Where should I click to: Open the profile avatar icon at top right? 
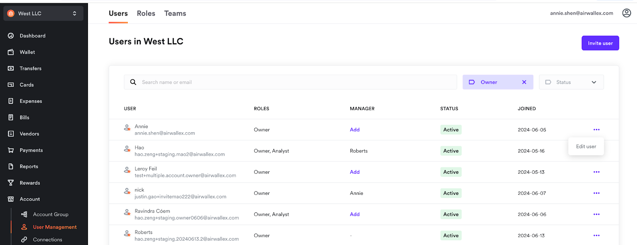(626, 13)
